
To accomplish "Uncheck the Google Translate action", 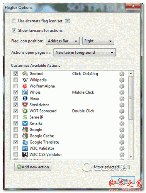I will pos(16,142).
